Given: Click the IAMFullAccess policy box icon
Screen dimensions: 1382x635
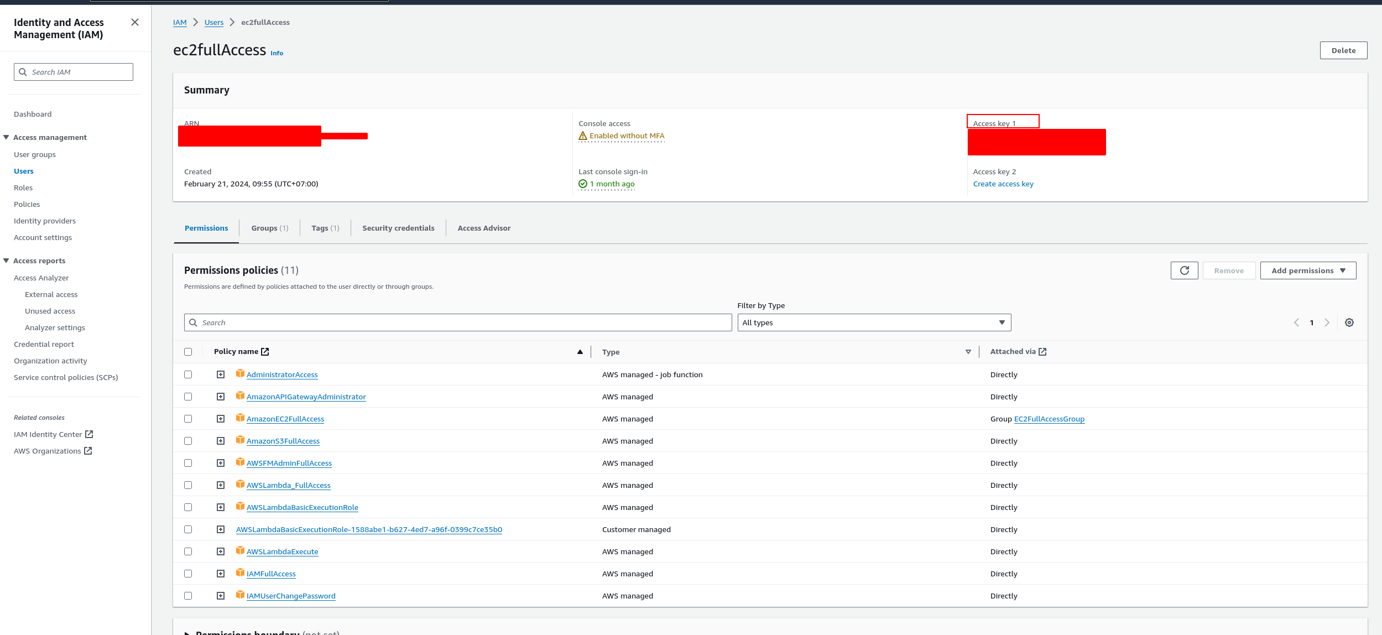Looking at the screenshot, I should point(240,572).
